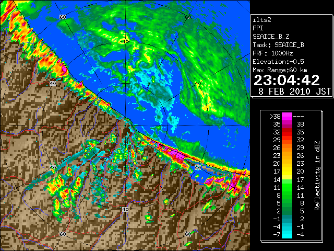
Task: Click the "Reflectivity in dBZ" legend title
Action: pos(317,176)
